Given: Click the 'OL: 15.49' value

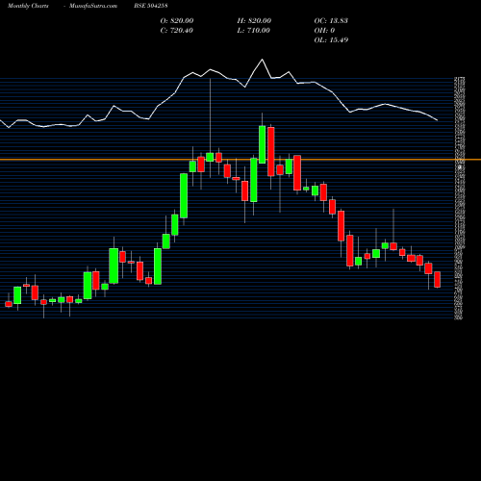Looking at the screenshot, I should (331, 40).
